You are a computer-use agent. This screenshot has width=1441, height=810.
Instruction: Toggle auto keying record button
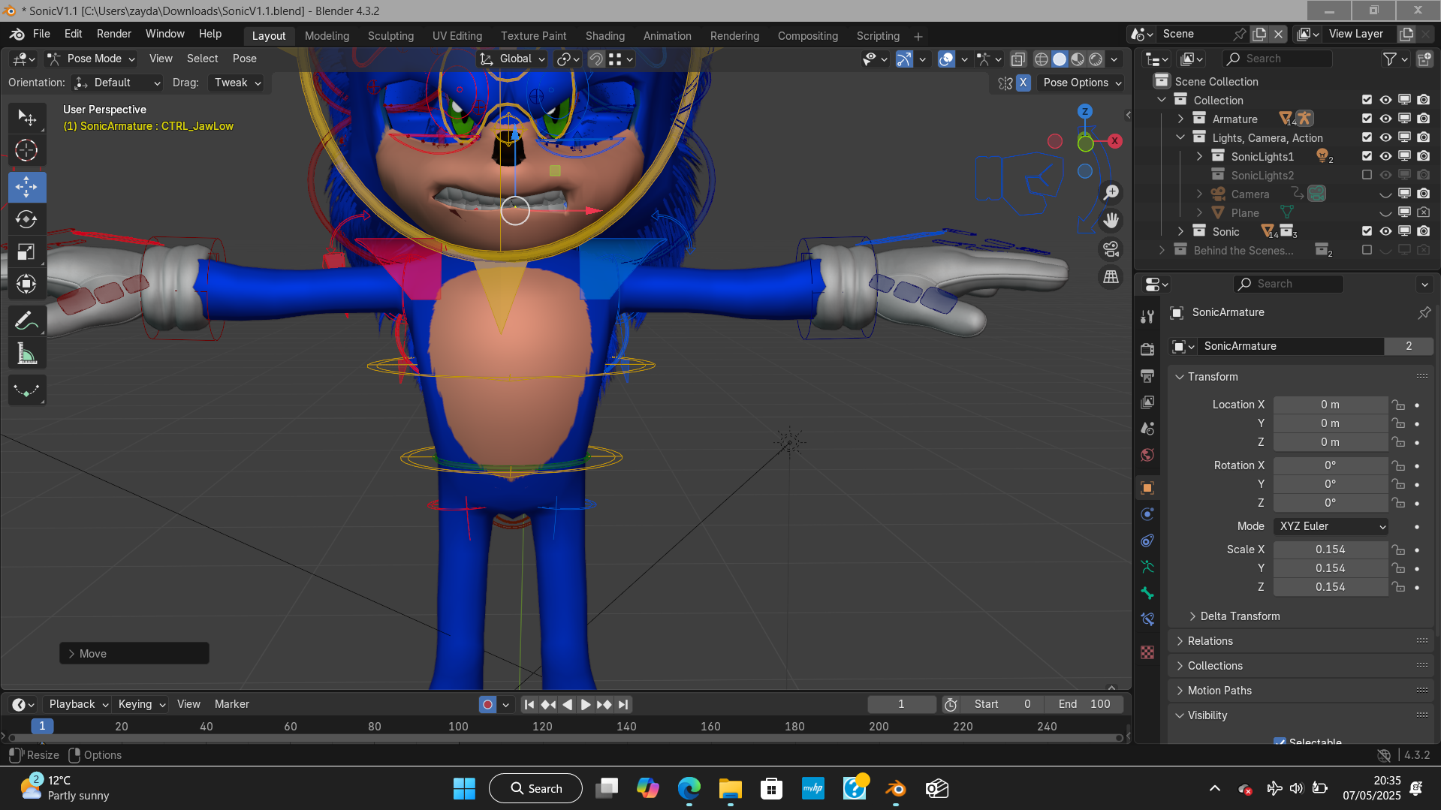click(487, 705)
